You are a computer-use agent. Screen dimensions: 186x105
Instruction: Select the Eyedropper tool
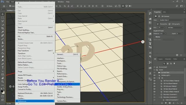coord(3,32)
